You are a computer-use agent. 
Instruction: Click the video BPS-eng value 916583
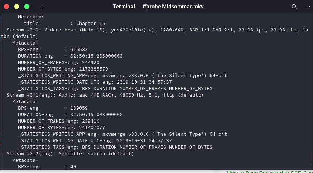79,50
